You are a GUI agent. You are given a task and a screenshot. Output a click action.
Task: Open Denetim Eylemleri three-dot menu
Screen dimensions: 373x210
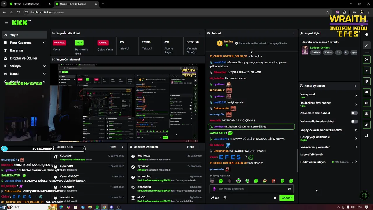coord(200,147)
